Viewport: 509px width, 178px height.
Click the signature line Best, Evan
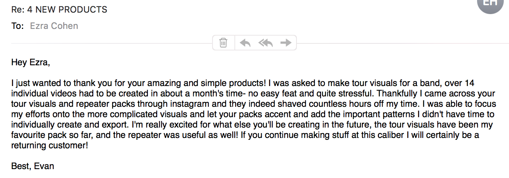click(x=33, y=166)
